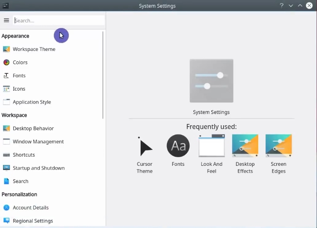
Task: Open Window Management settings
Action: (38, 142)
